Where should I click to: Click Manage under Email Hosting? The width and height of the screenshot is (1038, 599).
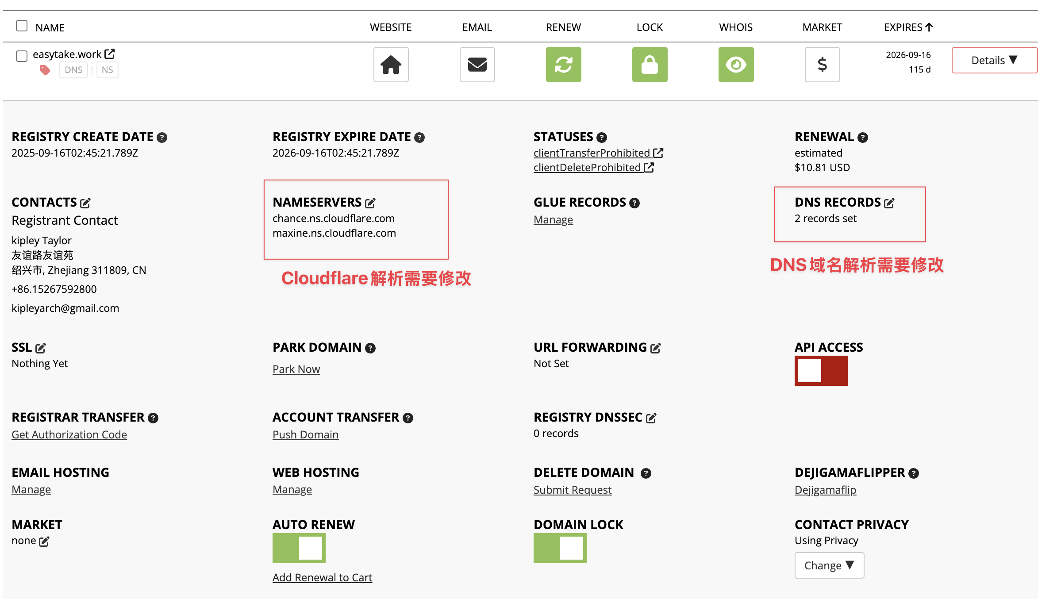pos(31,490)
